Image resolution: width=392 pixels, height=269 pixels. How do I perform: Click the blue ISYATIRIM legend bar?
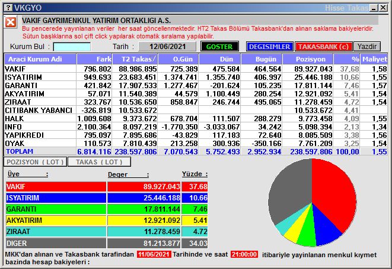pyautogui.click(x=56, y=198)
